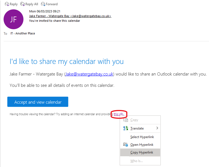The height and width of the screenshot is (167, 209).
Task: Click the Reply All envelope icon
Action: tap(23, 4)
